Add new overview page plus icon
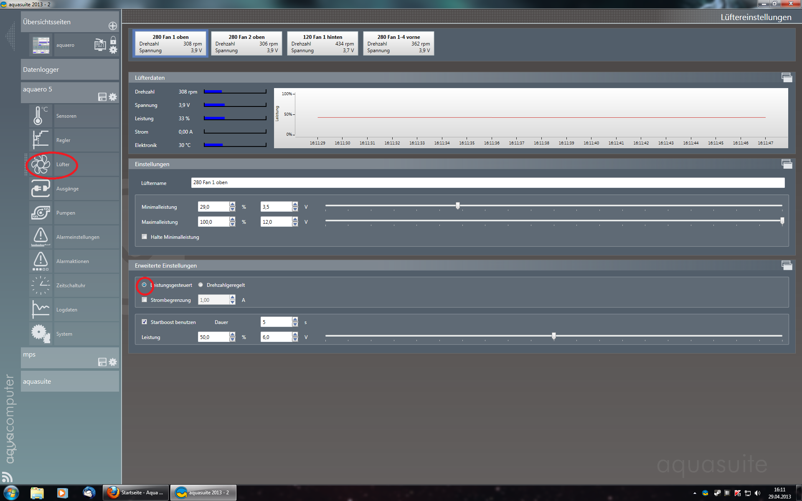 (x=113, y=26)
